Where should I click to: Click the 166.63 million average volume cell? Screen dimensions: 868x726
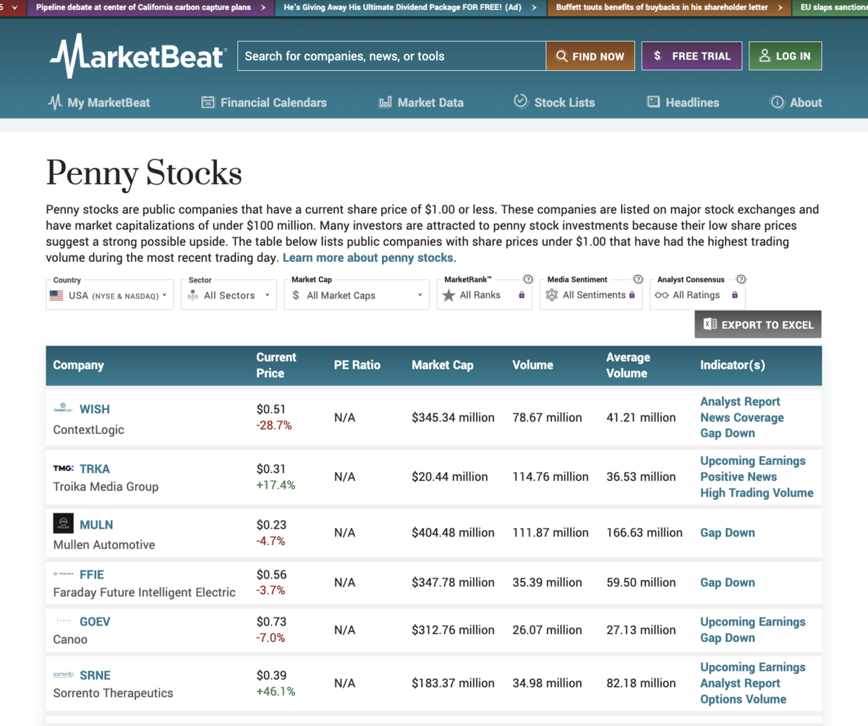[644, 532]
